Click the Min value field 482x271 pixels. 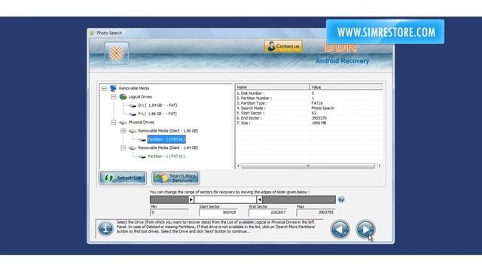(x=169, y=212)
